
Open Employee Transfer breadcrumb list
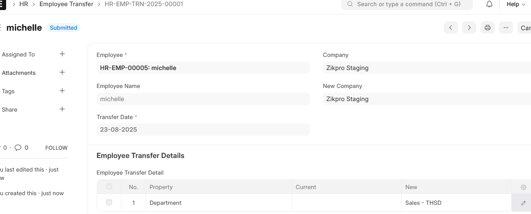point(66,4)
